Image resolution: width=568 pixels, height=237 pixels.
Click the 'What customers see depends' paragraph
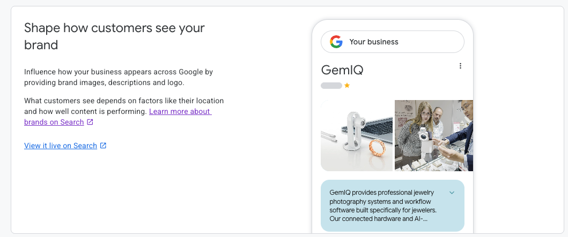click(x=124, y=111)
